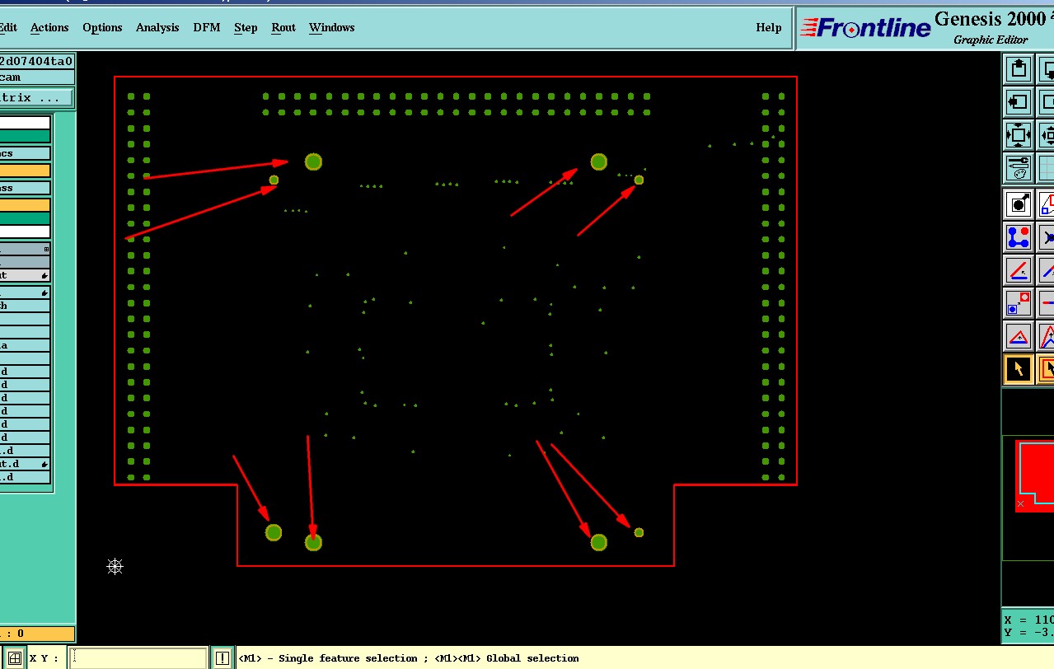
Task: Click the zoom home four-arrows icon
Action: pos(1019,135)
